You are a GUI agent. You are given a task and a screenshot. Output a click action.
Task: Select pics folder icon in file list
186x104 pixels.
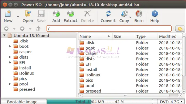point(82,80)
